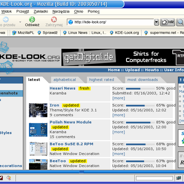The height and width of the screenshot is (184, 184).
Task: Open the Screenshots sidebar category
Action: [9, 93]
